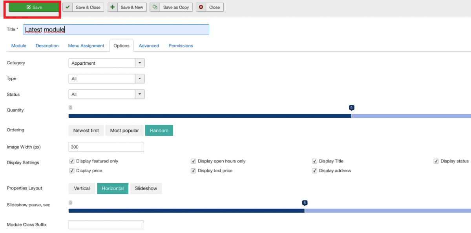Viewport: 471px width, 233px height.
Task: Select Newest first ordering
Action: 86,131
